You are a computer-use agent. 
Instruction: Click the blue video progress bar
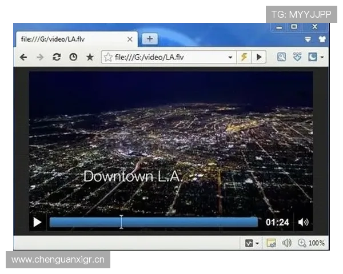click(153, 222)
